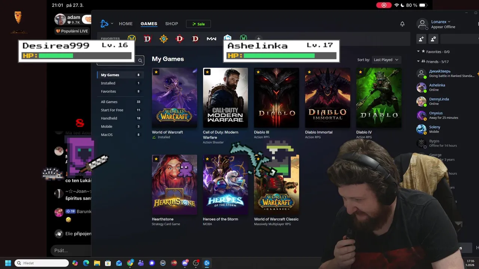479x269 pixels.
Task: Click the Psát... chat input field
Action: [x=71, y=250]
